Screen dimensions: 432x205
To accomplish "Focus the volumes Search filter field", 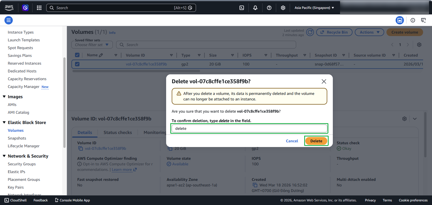I will [x=206, y=45].
